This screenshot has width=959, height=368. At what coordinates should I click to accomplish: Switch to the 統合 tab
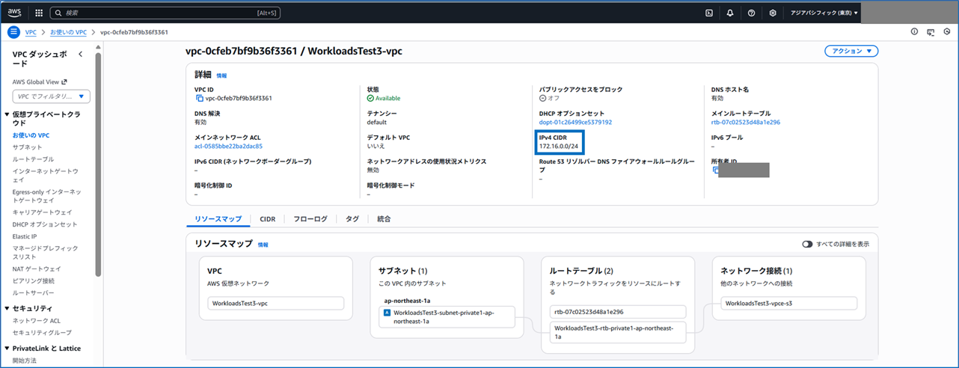383,219
